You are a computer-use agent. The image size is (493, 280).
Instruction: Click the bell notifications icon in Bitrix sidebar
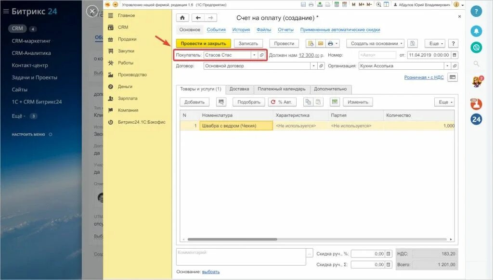(x=476, y=31)
